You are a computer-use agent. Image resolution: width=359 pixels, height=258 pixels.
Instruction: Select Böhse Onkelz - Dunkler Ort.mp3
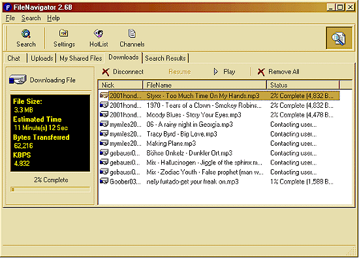189,153
